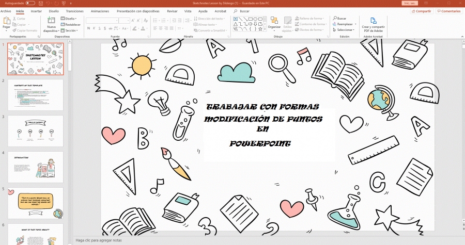The width and height of the screenshot is (465, 245).
Task: Click the Organizar icon
Action: tap(274, 20)
